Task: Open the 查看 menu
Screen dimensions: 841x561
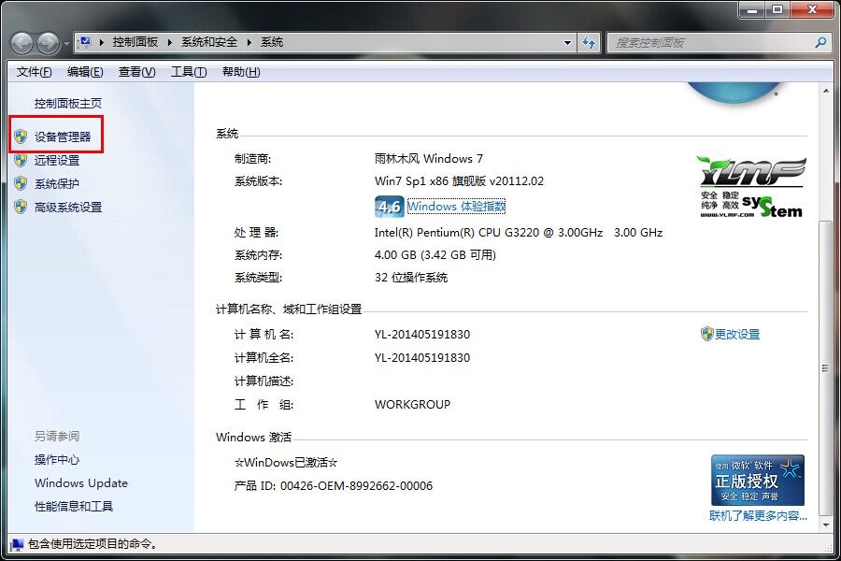Action: 135,71
